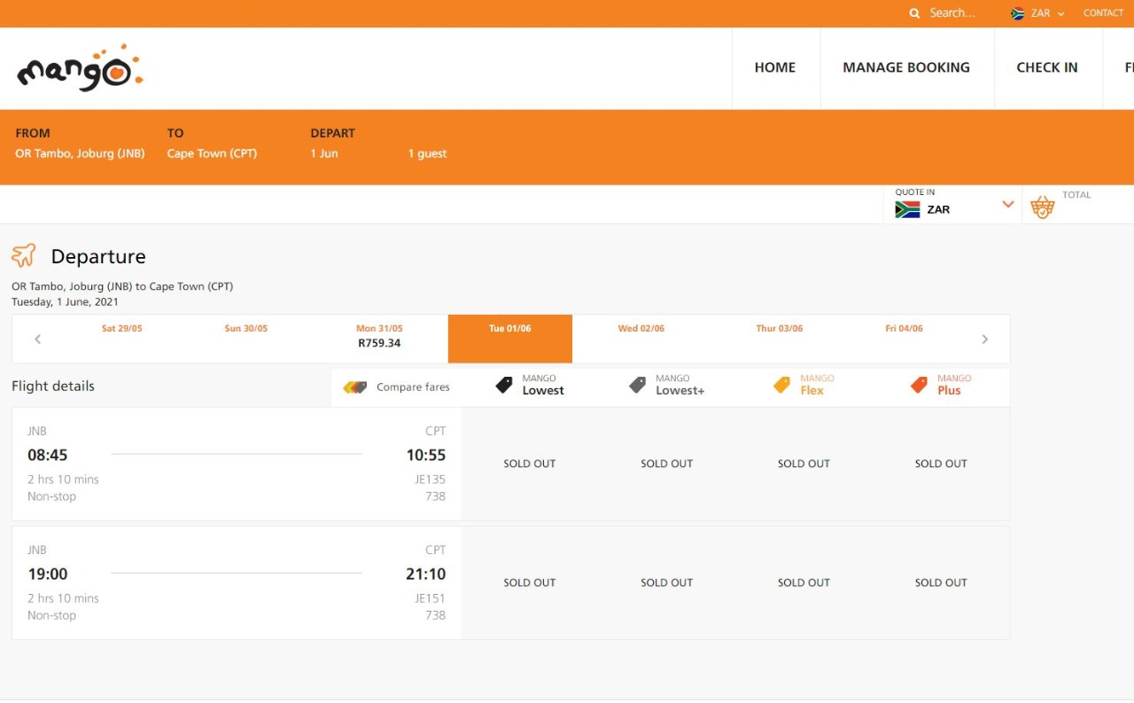This screenshot has width=1134, height=703.
Task: Click the Mango Lowest black tag icon
Action: (x=504, y=385)
